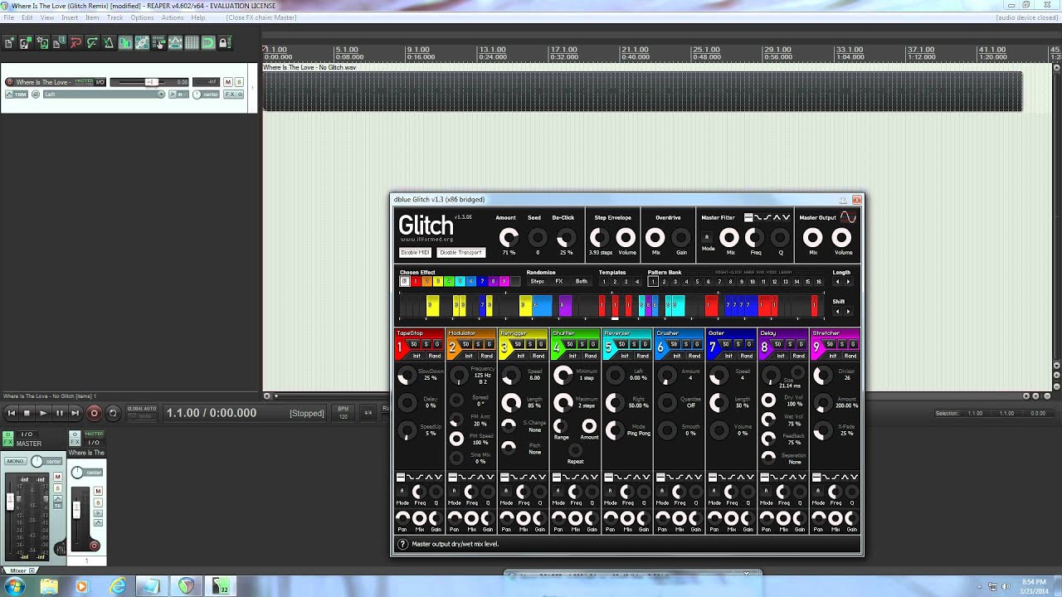1062x597 pixels.
Task: Open the Track menu
Action: 114,17
